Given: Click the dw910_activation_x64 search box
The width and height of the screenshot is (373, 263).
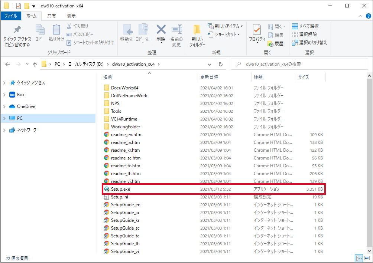Looking at the screenshot, I should tap(299, 64).
